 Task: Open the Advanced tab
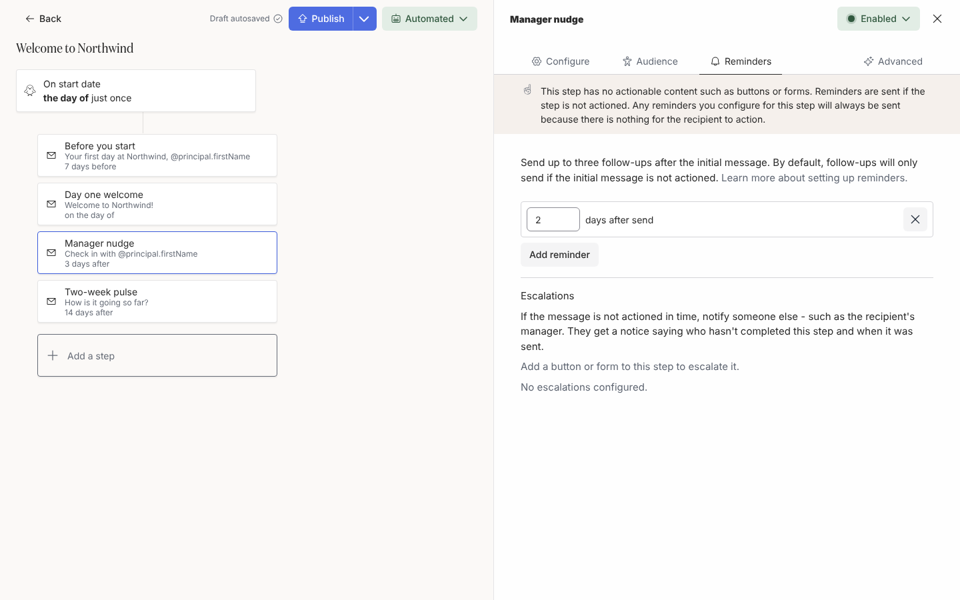(893, 61)
